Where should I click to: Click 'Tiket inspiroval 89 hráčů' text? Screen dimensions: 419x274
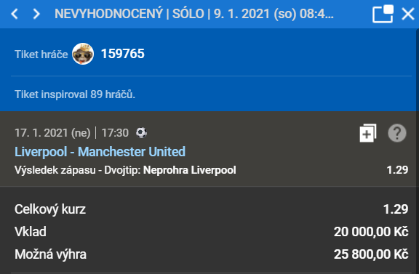click(75, 94)
